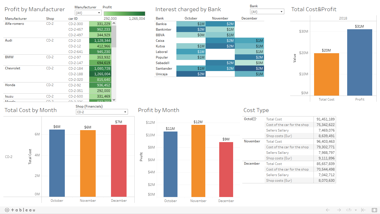Select the December $9M bar in Profit by Month

click(x=226, y=169)
